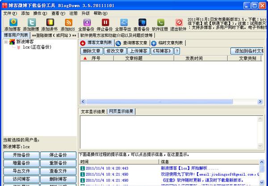Viewport: 268px width, 186px height.
Task: Open the 添加 menu
Action: (x=25, y=13)
